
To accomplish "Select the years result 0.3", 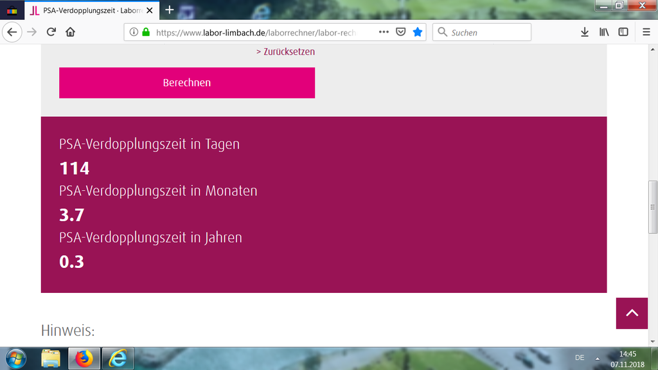I will point(72,262).
